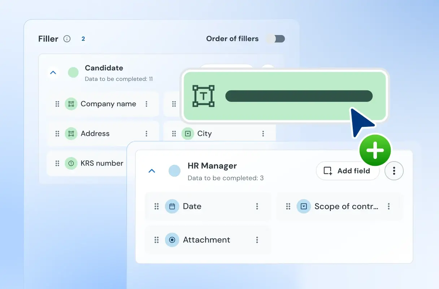Image resolution: width=439 pixels, height=289 pixels.
Task: Click the Candidate heading
Action: 104,68
